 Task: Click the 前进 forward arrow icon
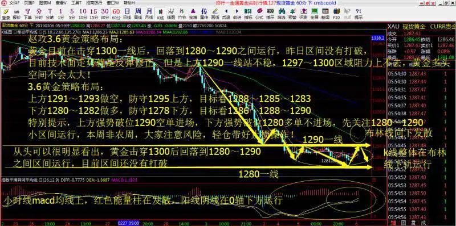[237, 13]
